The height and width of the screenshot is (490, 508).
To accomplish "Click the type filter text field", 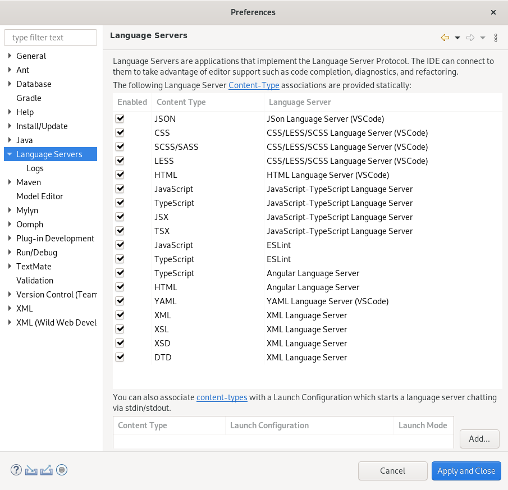I will tap(51, 38).
